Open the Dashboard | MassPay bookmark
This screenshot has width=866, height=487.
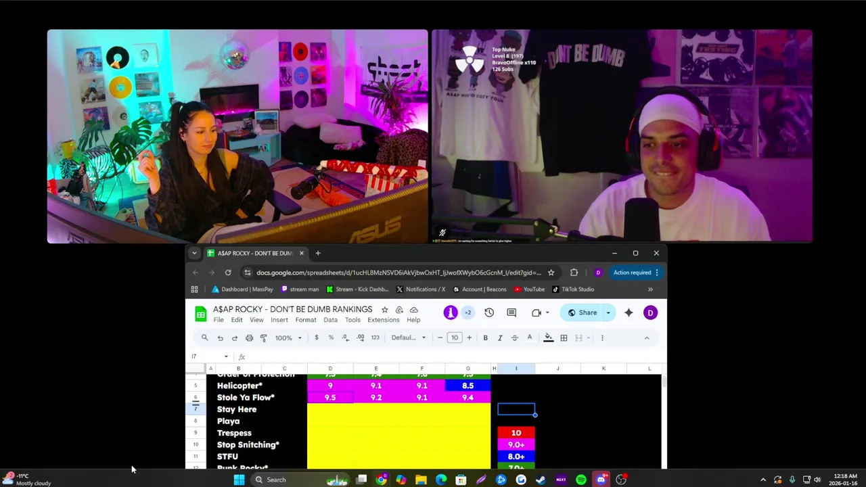242,289
